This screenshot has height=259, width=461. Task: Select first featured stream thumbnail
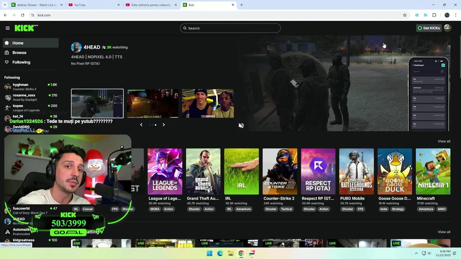point(97,104)
